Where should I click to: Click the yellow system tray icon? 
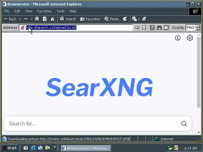click(x=176, y=148)
